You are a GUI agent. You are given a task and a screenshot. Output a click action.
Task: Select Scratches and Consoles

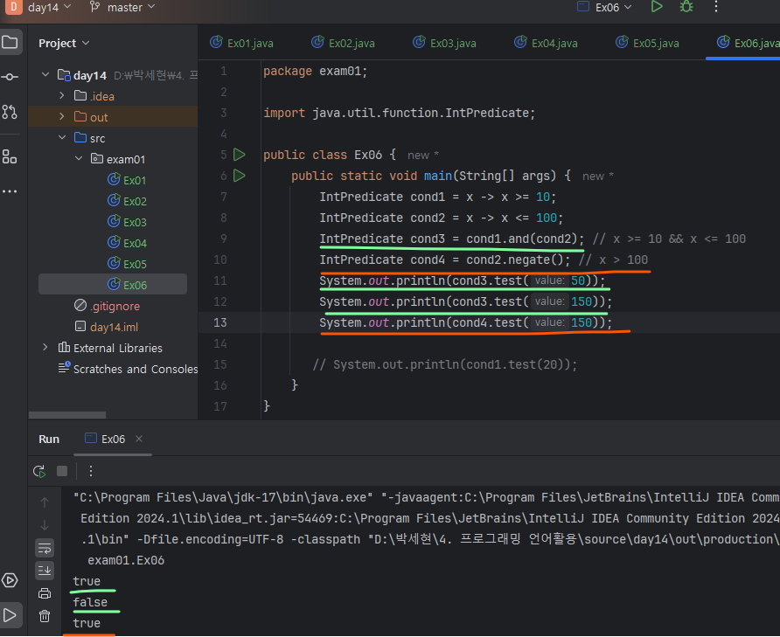tap(129, 369)
